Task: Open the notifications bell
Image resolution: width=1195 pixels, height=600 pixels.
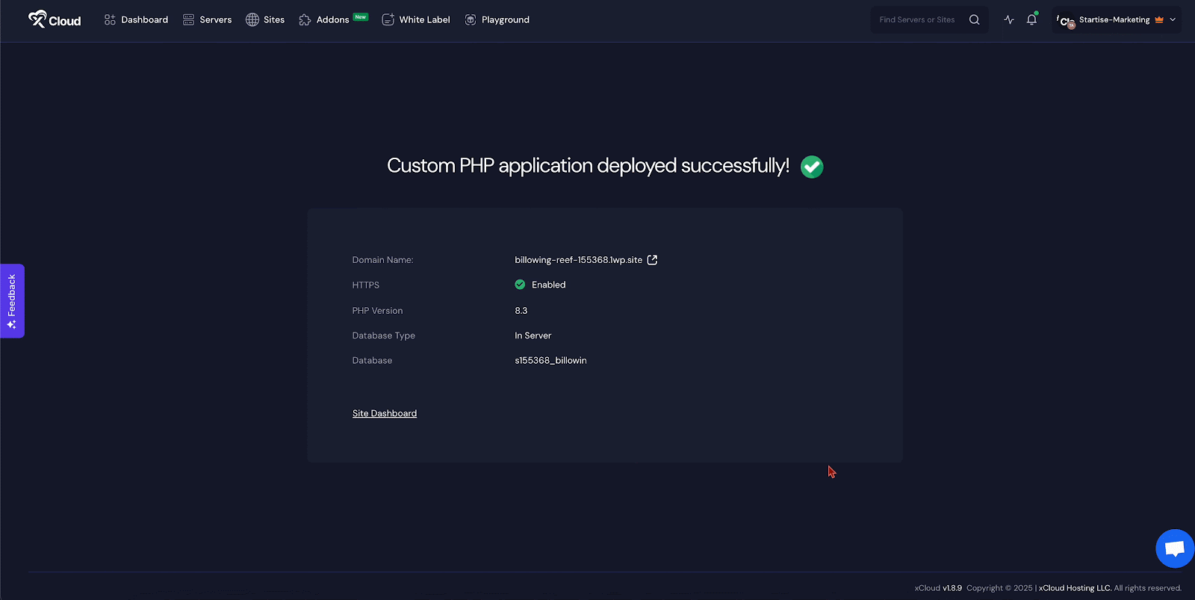Action: (1031, 19)
